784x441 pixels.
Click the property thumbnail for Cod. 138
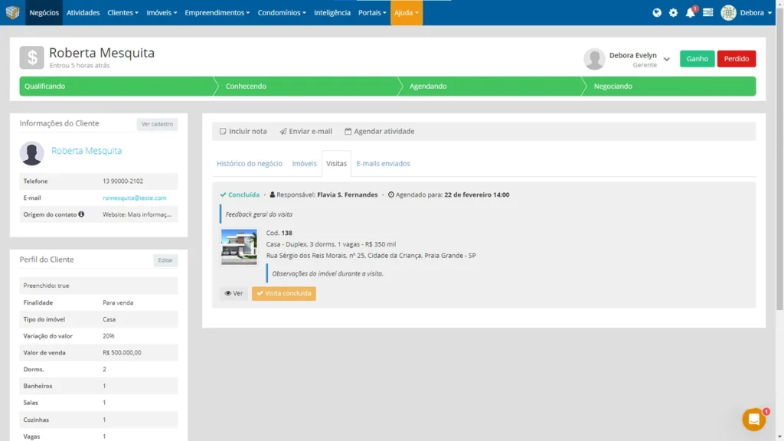pyautogui.click(x=239, y=247)
